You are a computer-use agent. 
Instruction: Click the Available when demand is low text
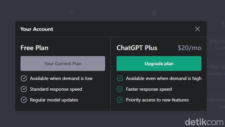click(61, 78)
